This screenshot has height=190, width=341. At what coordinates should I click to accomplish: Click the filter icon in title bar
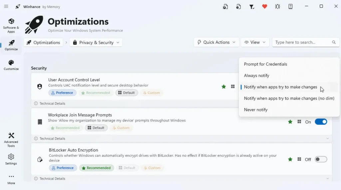252,6
